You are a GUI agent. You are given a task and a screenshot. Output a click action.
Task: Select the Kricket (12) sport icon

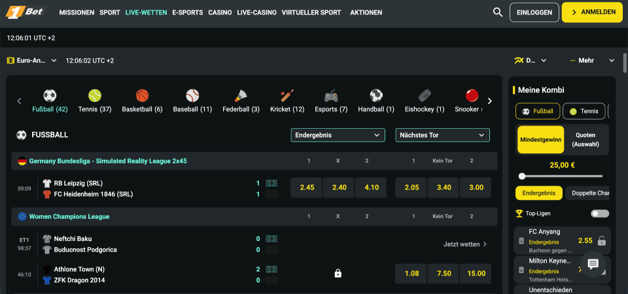287,95
